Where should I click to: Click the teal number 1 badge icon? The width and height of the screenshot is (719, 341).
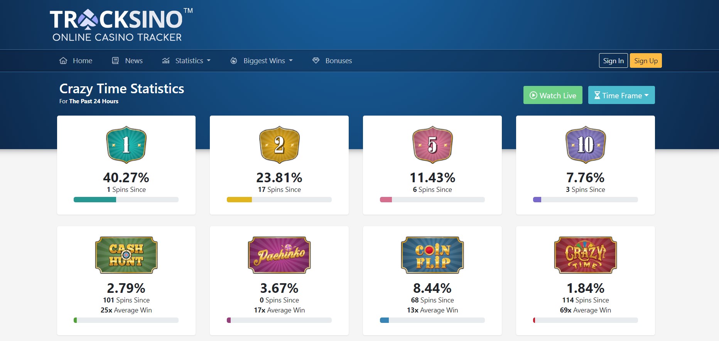point(126,145)
